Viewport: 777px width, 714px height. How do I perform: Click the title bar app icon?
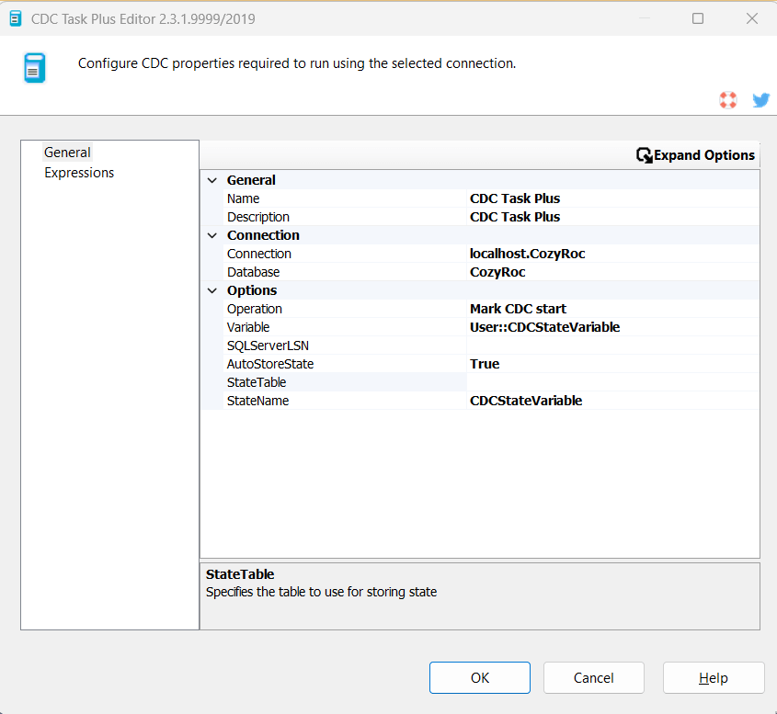click(16, 18)
